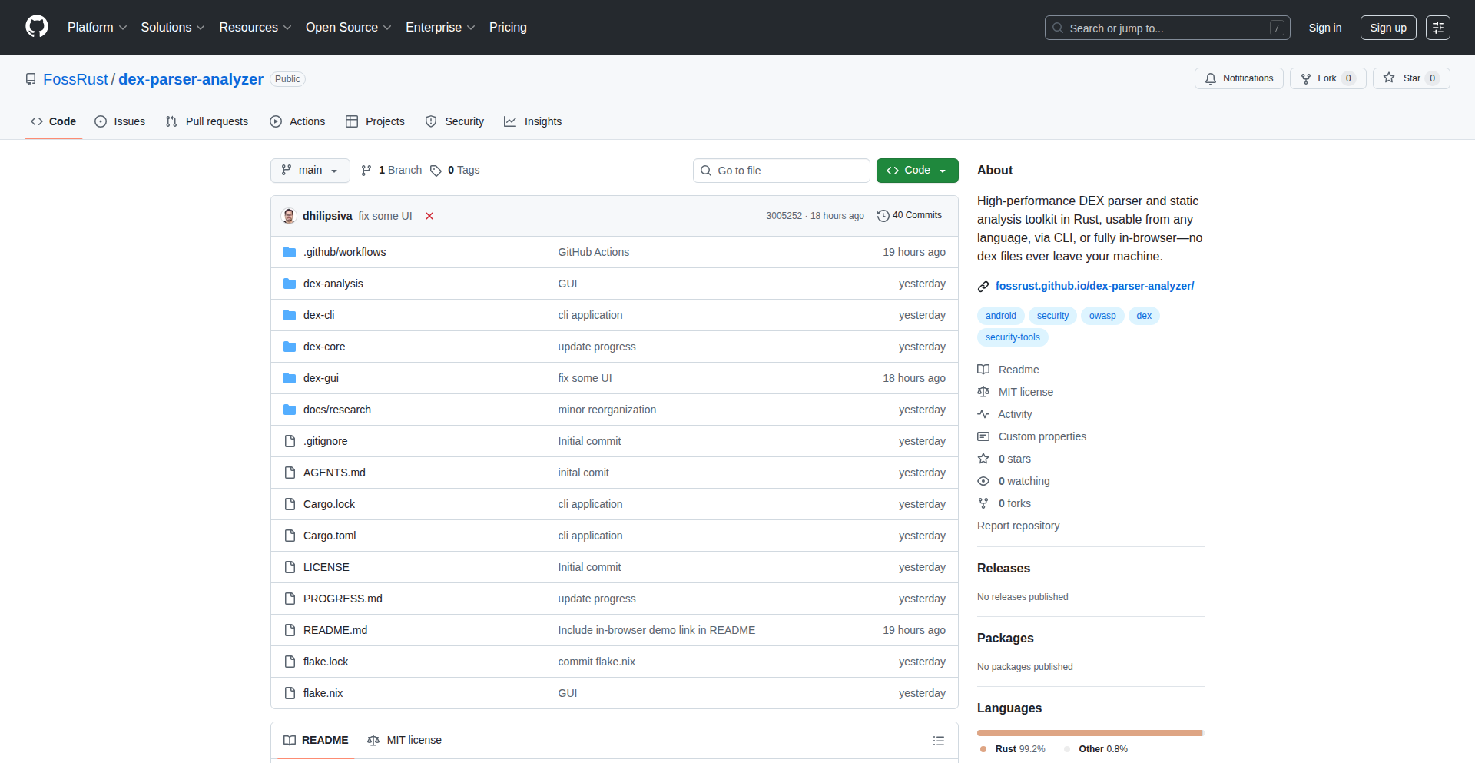Image resolution: width=1475 pixels, height=763 pixels.
Task: Expand the Platform navigation menu
Action: (97, 28)
